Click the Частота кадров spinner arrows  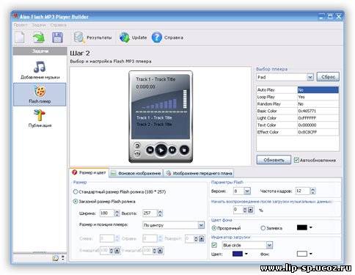point(312,191)
